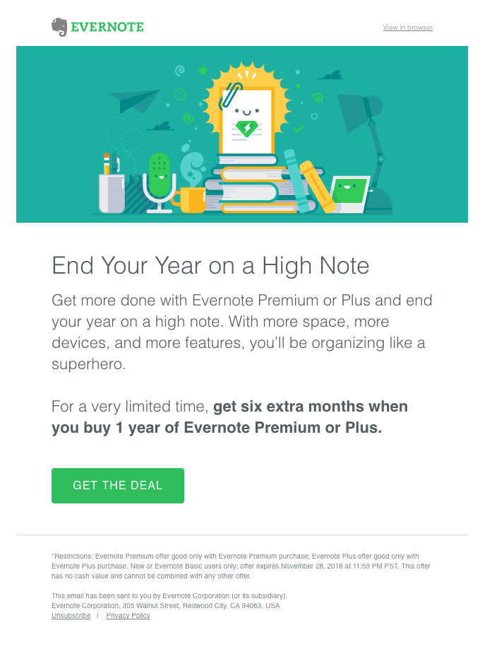Click the green smiling microphone

coord(160,175)
